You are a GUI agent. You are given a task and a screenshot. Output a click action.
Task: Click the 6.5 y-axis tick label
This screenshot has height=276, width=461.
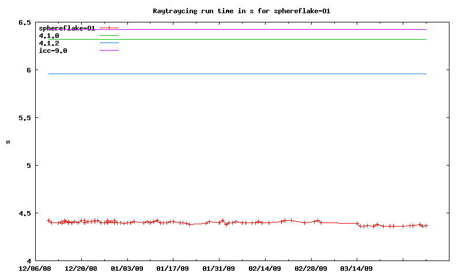pyautogui.click(x=24, y=22)
